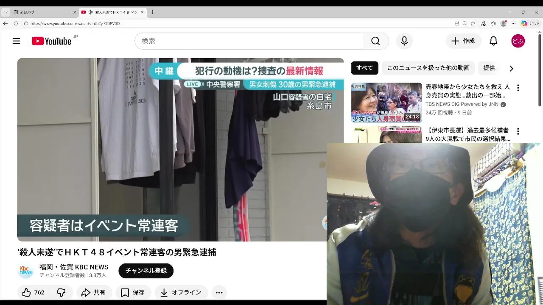
Task: Reload the page with the refresh icon
Action: tap(16, 23)
